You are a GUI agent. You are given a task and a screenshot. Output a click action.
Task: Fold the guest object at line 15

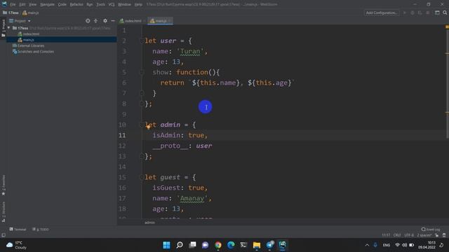pyautogui.click(x=142, y=177)
